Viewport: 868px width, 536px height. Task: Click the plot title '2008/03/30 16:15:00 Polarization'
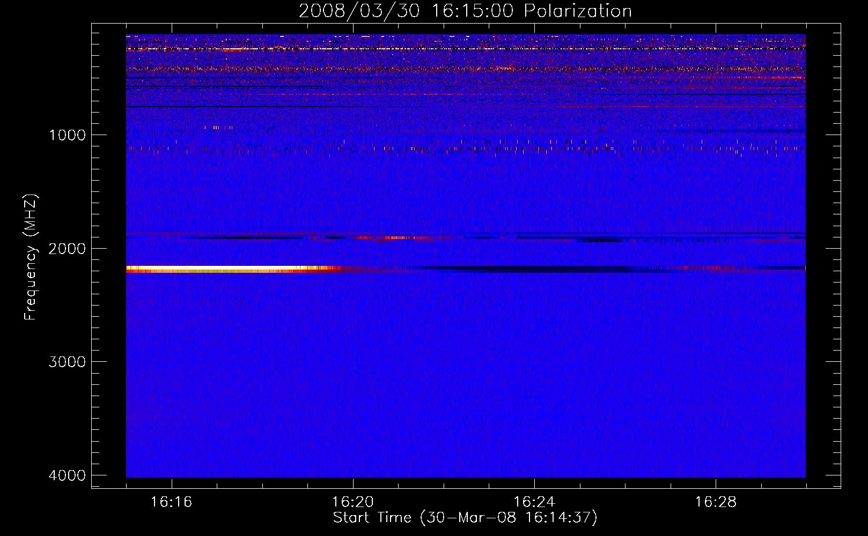pyautogui.click(x=465, y=11)
